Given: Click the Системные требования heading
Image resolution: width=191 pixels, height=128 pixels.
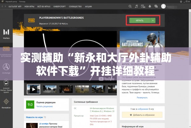Looking at the screenshot, I should tap(86, 102).
